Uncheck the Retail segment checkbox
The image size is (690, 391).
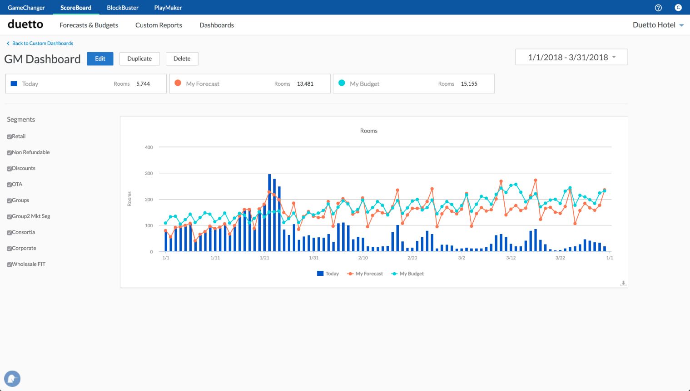(x=10, y=137)
